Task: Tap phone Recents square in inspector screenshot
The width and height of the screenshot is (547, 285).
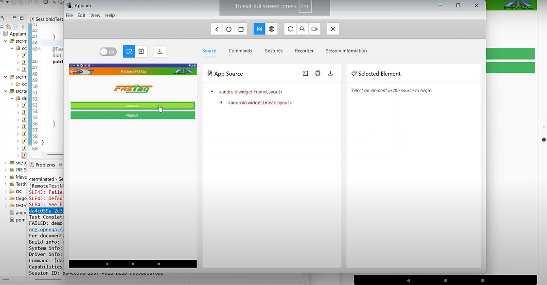Action: [x=159, y=264]
